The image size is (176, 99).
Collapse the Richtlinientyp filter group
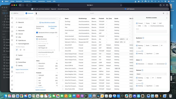coord(57,37)
